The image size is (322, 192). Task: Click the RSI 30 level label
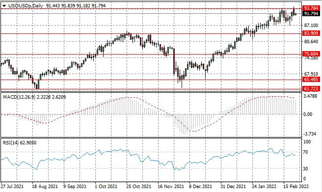pos(305,168)
